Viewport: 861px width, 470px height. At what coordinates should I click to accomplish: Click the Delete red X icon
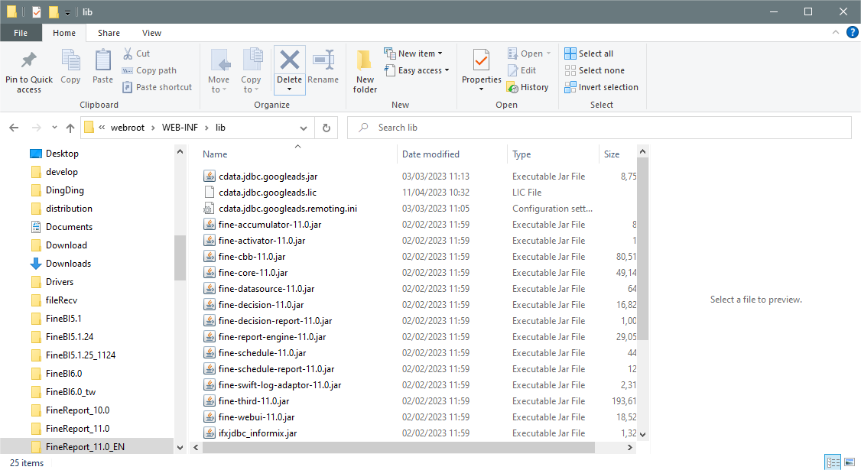click(x=289, y=60)
